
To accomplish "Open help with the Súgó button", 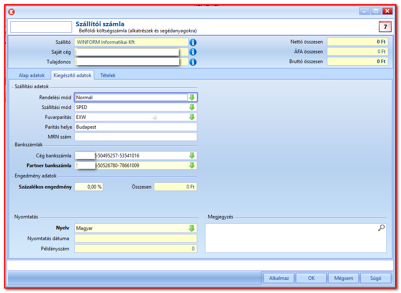I will [x=376, y=278].
